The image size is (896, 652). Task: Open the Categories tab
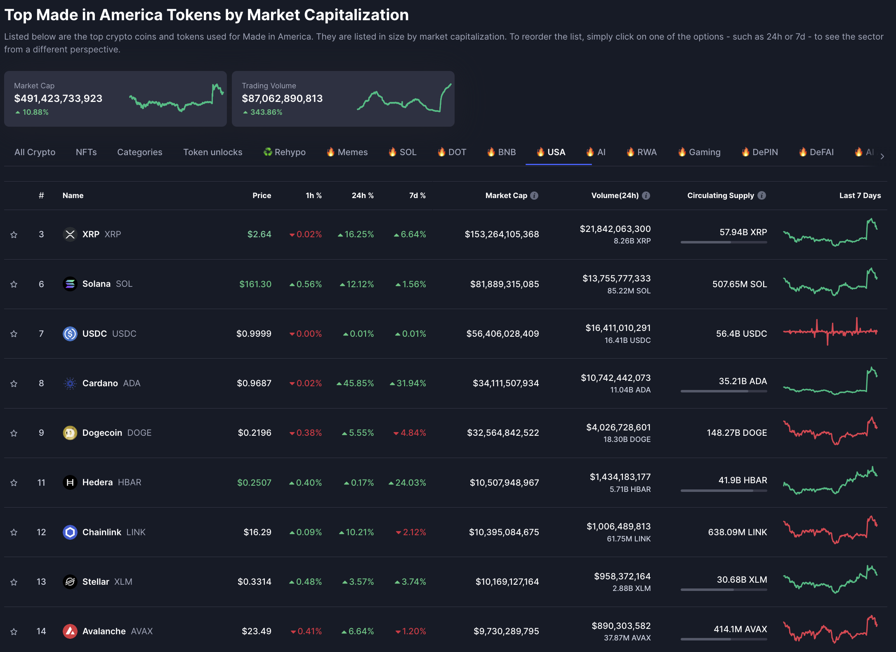(140, 152)
